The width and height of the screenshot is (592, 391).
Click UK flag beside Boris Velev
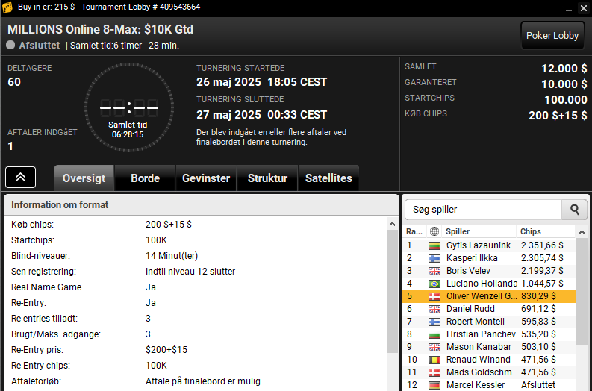point(434,271)
